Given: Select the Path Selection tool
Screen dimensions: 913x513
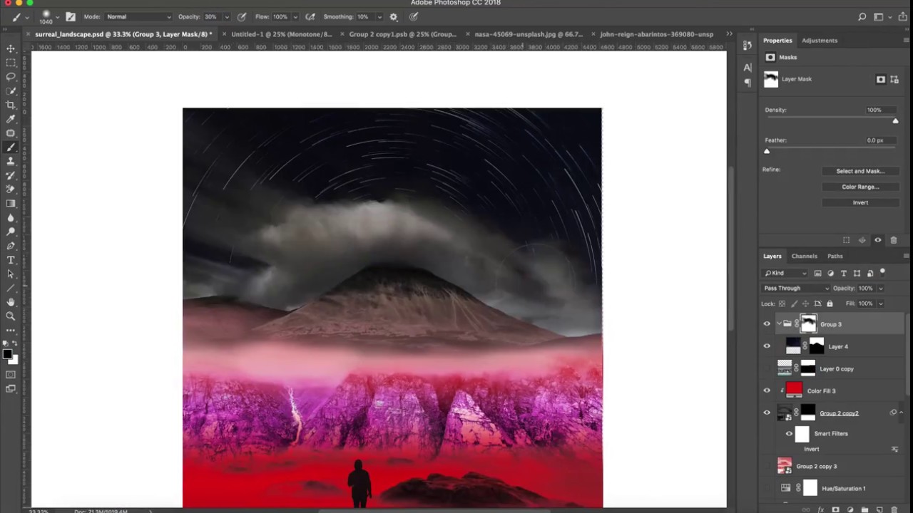Looking at the screenshot, I should point(11,274).
